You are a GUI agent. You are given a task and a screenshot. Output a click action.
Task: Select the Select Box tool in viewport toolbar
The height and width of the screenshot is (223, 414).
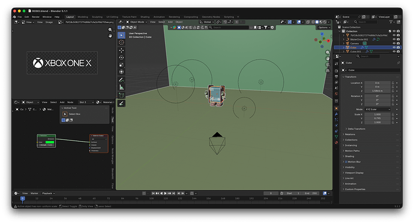tap(121, 35)
